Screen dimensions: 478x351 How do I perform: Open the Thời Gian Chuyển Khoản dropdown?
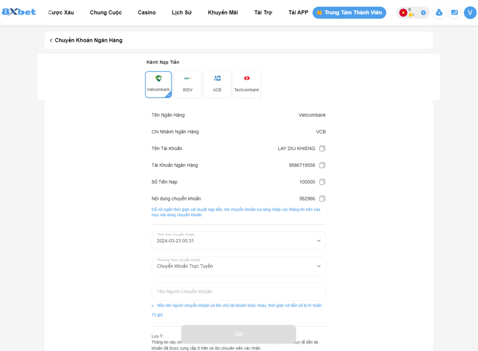pos(239,241)
